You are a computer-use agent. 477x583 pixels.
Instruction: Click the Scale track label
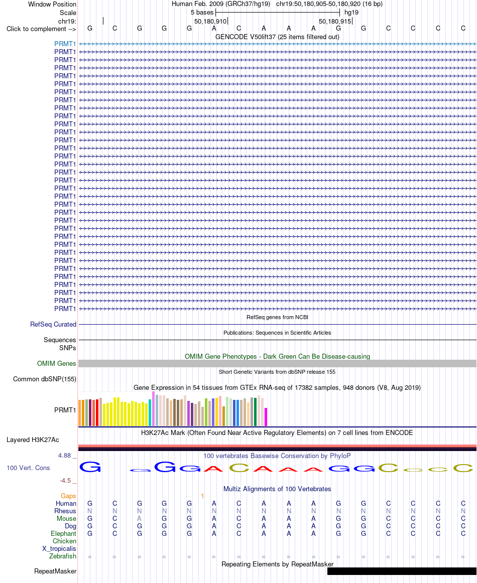pyautogui.click(x=68, y=13)
